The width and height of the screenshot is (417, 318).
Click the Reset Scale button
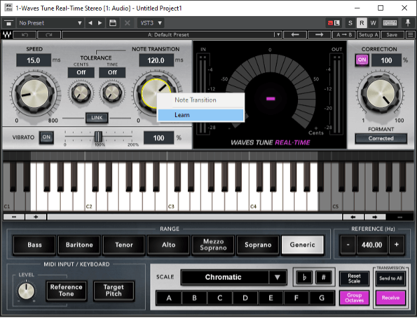[354, 279]
